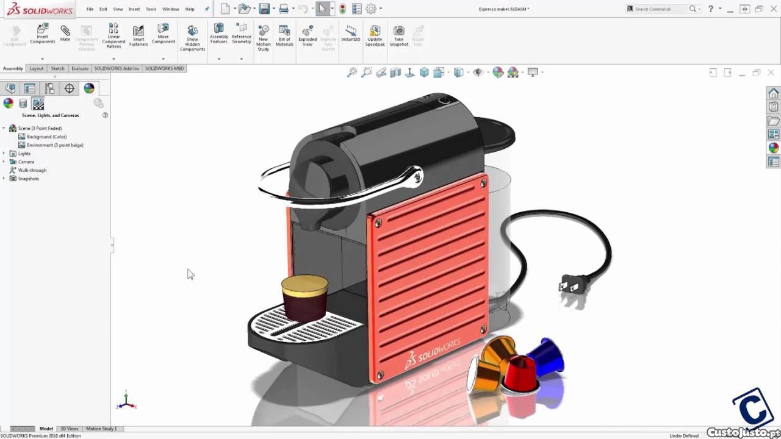Click Take Snapshot camera icon

coord(398,35)
